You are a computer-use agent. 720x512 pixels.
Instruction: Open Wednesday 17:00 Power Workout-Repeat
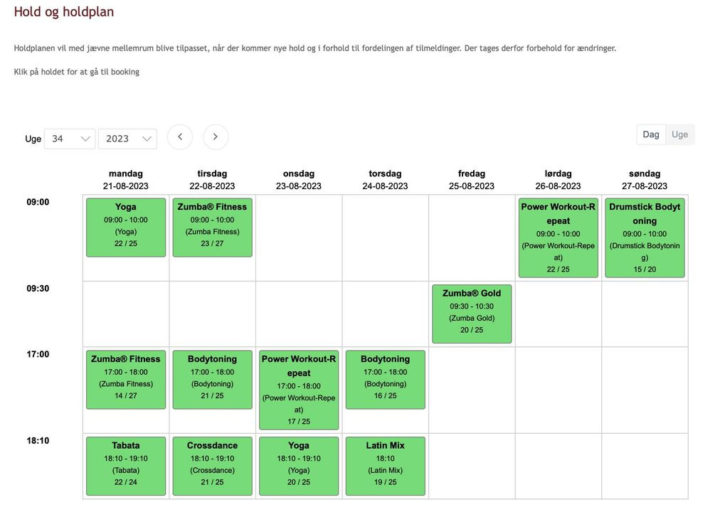point(299,390)
